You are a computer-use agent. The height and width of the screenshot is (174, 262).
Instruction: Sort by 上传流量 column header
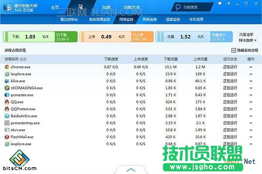click(200, 59)
